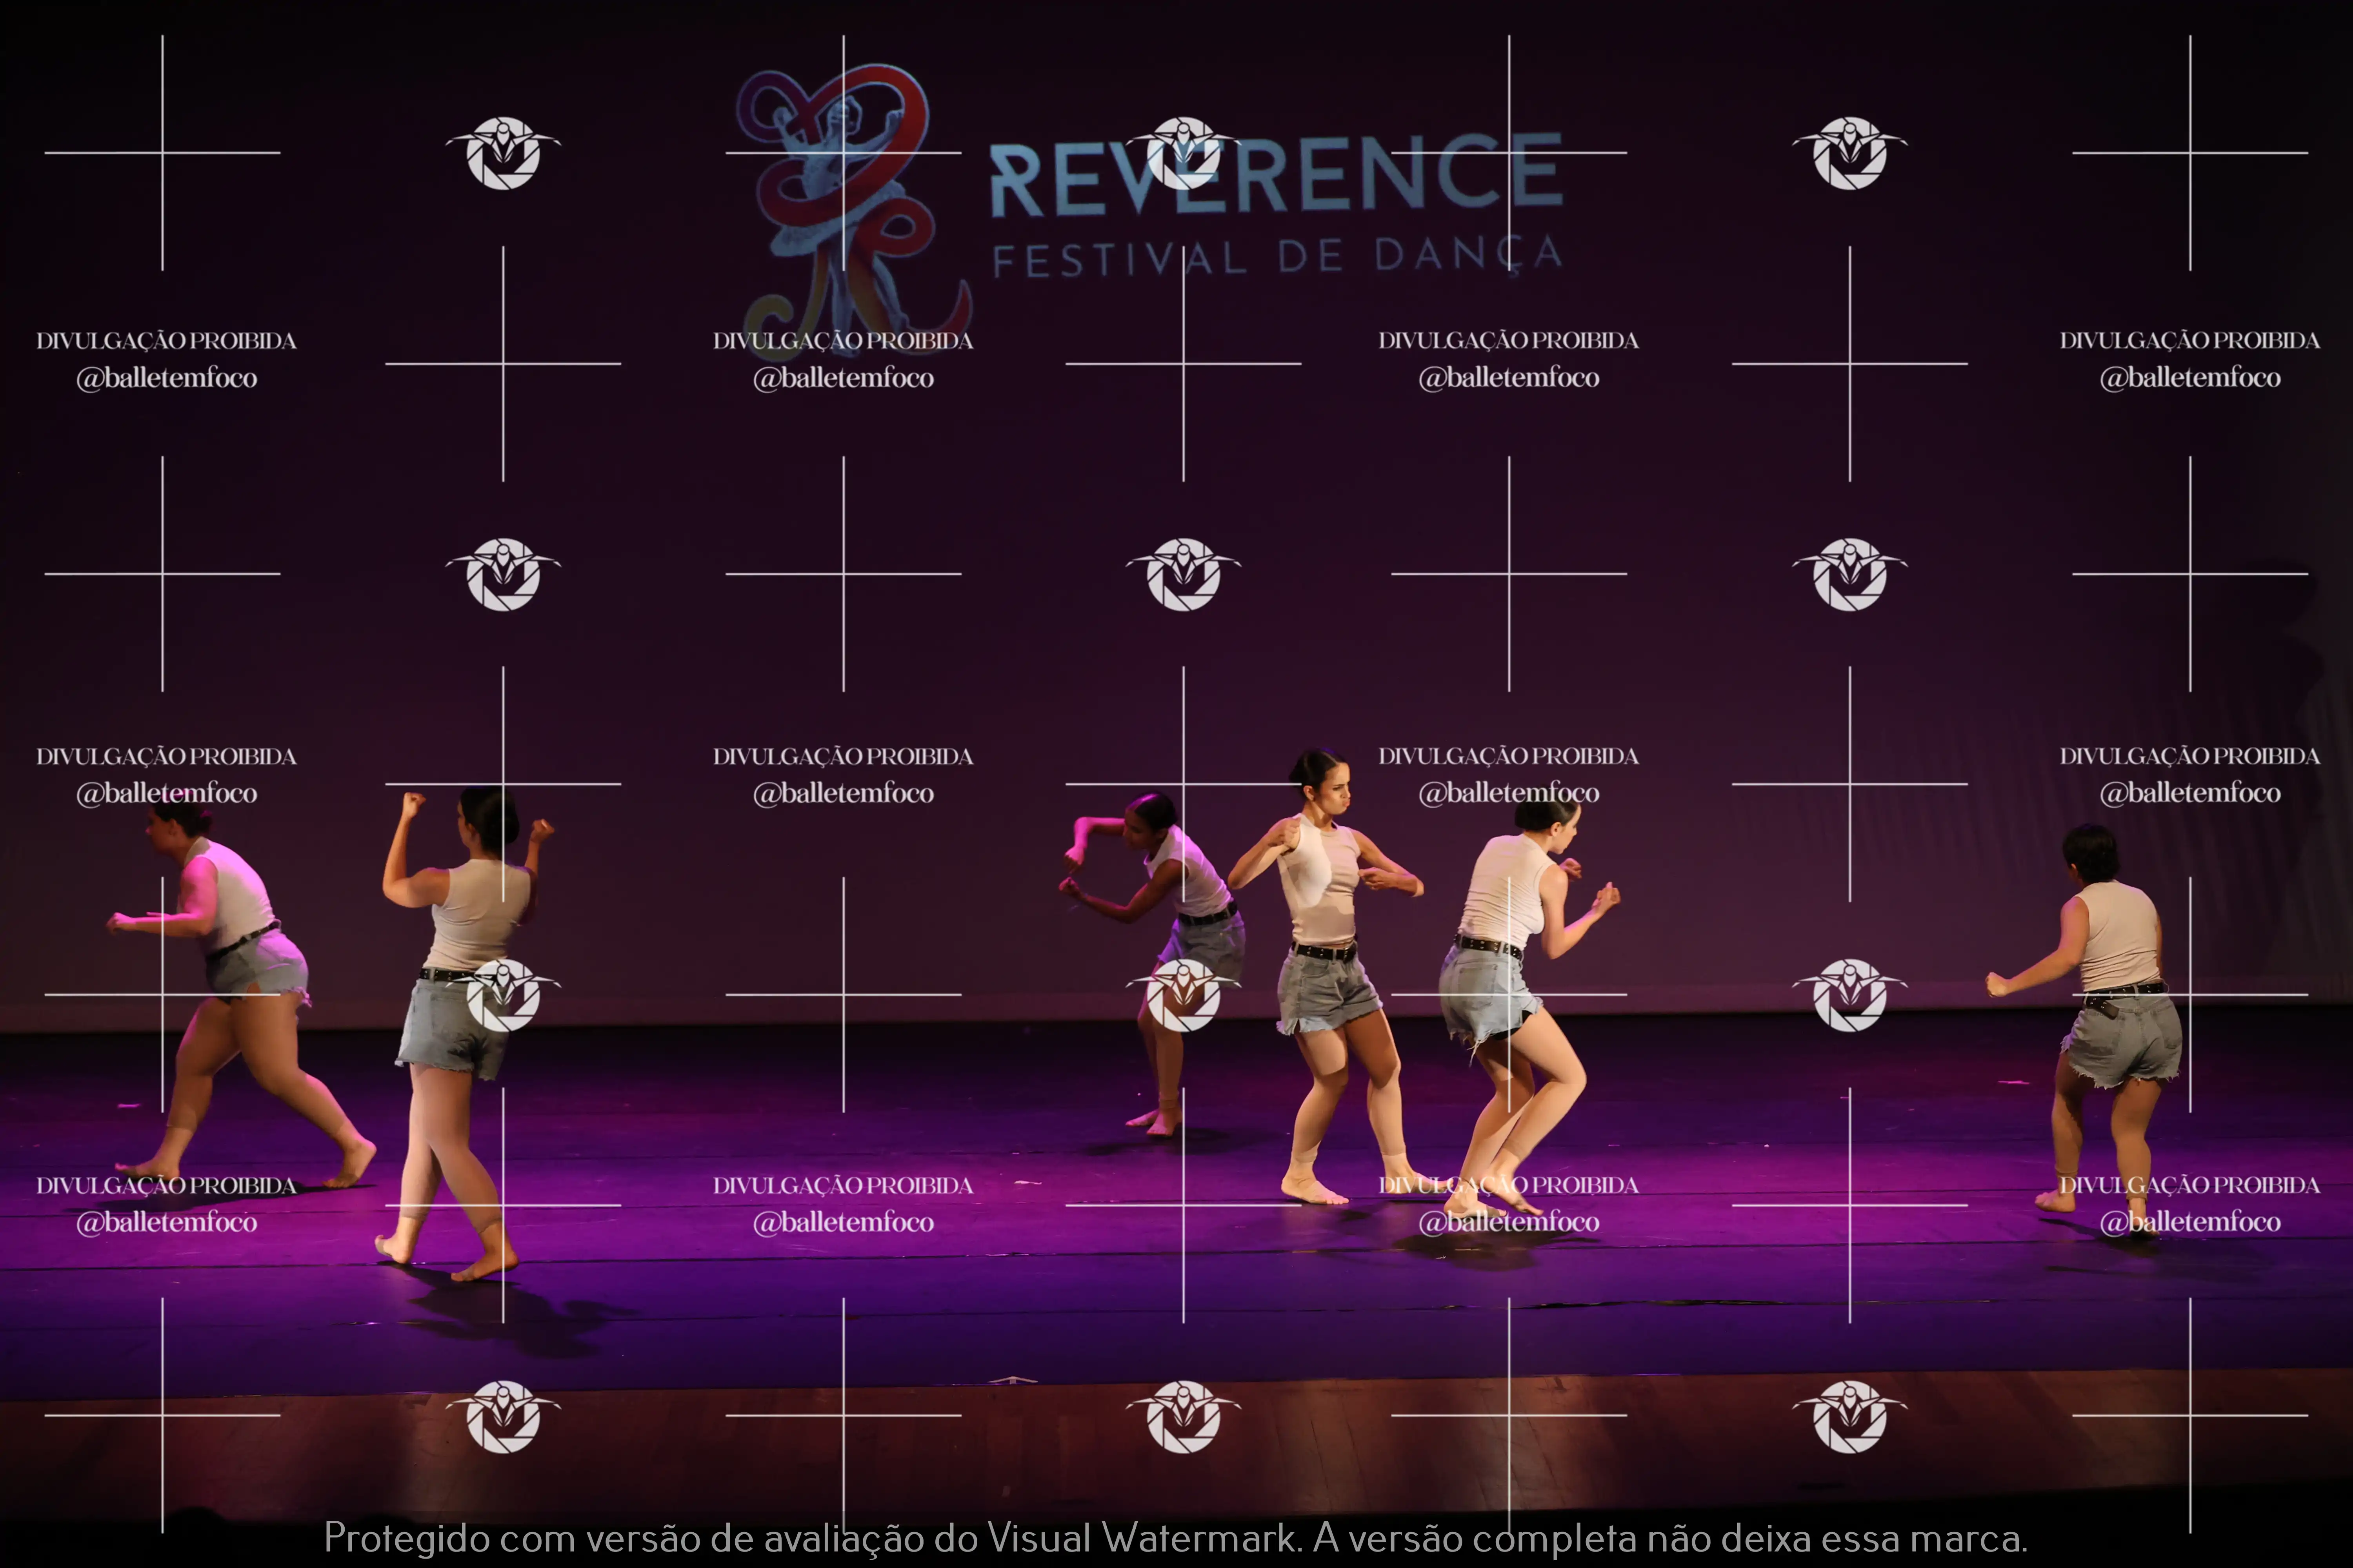Click the Visual Watermark trial notice text
The height and width of the screenshot is (1568, 2353).
[x=1175, y=1537]
